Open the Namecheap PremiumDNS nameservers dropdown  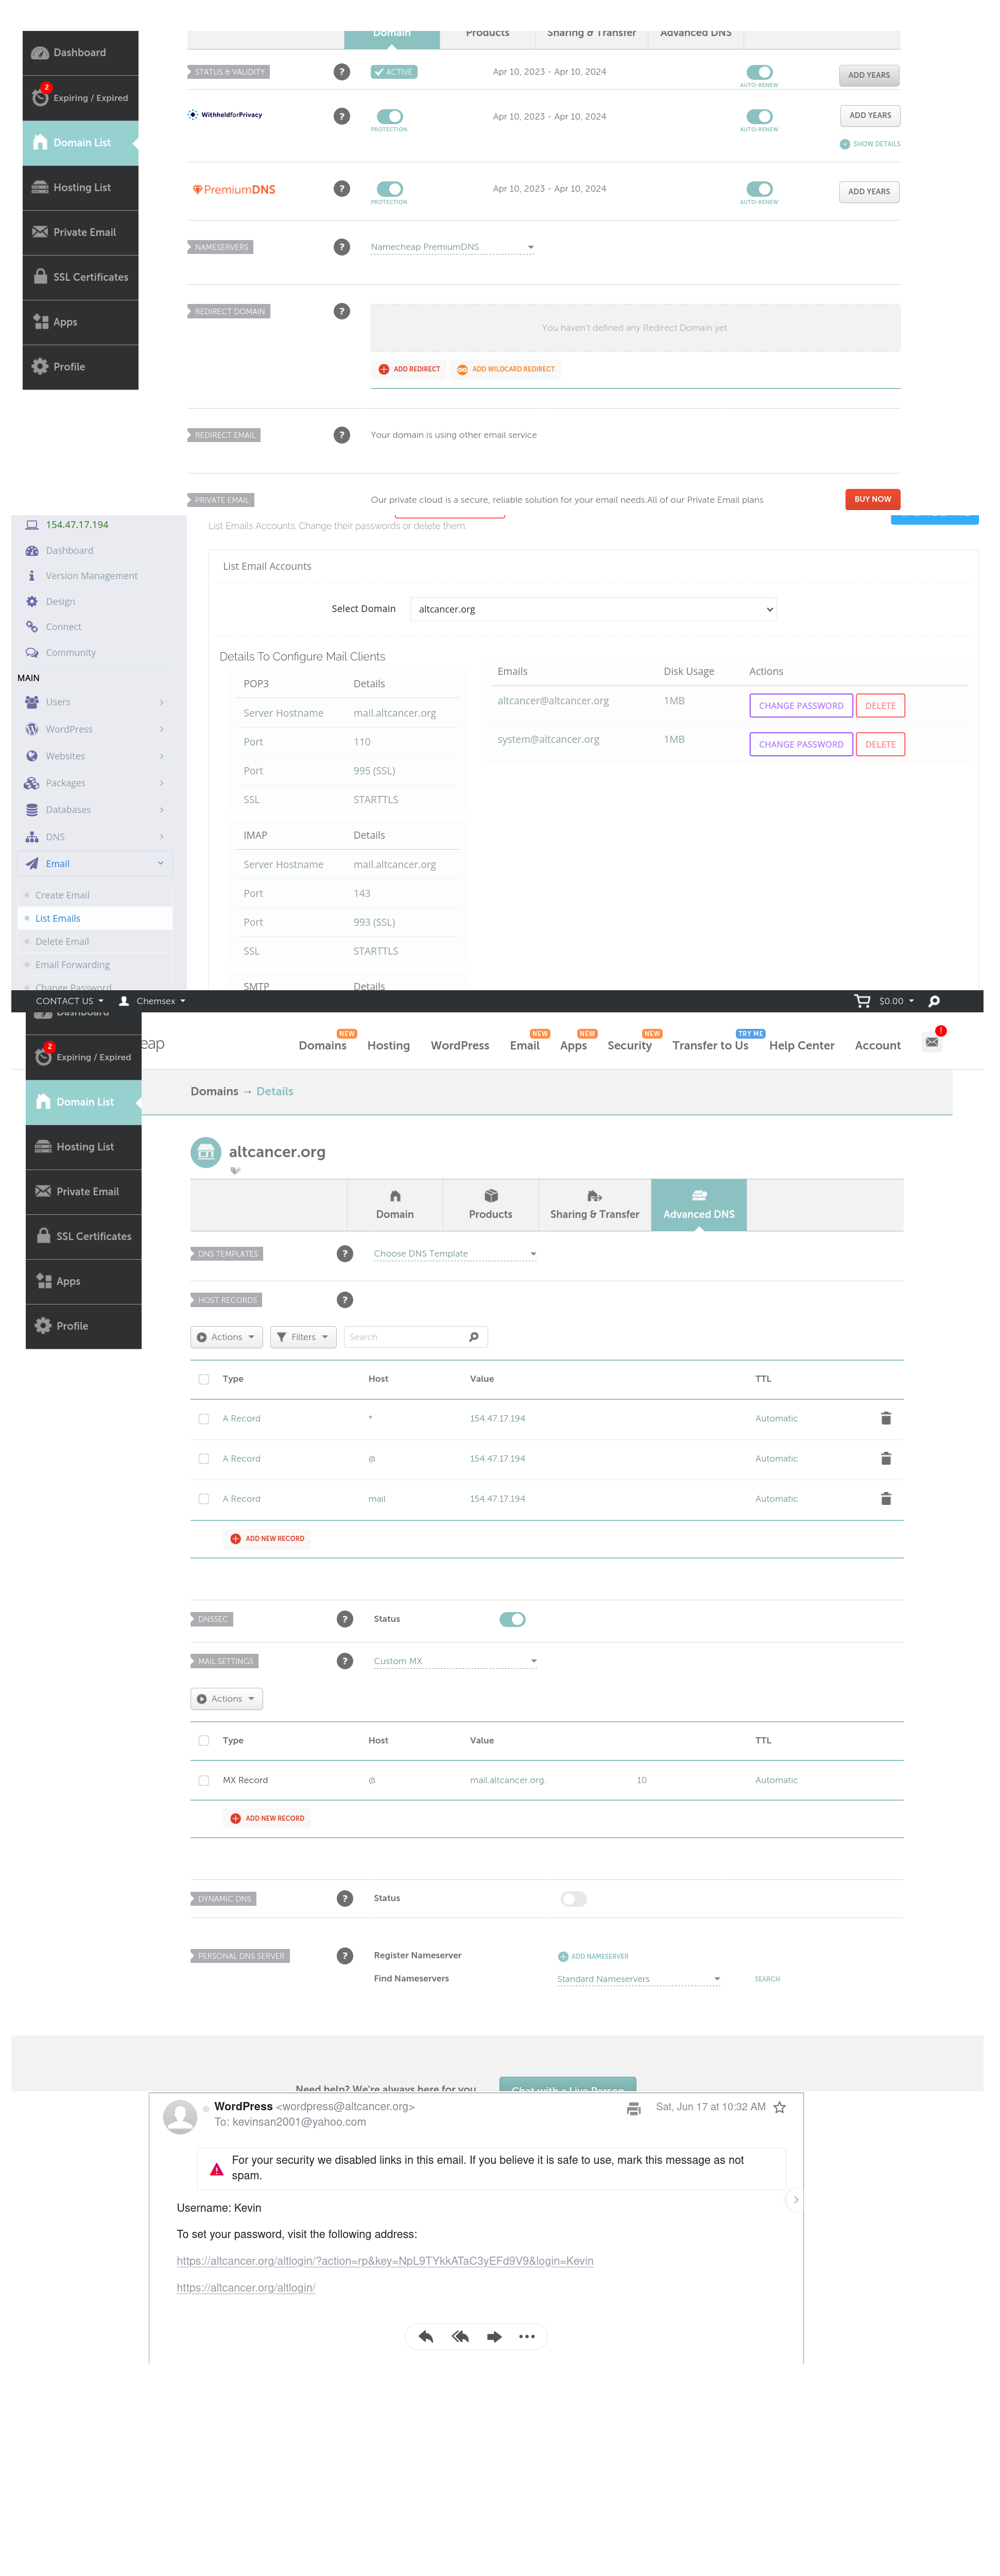pos(453,247)
